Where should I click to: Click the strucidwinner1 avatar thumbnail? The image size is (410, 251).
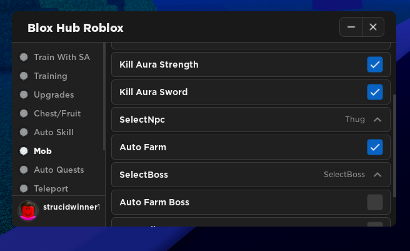(x=28, y=211)
